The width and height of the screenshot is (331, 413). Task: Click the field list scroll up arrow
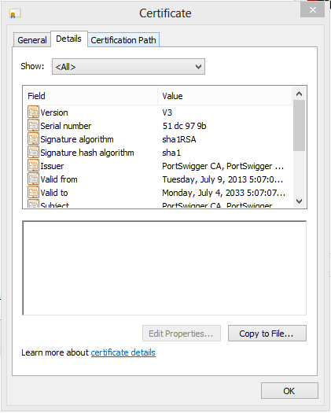(x=299, y=94)
